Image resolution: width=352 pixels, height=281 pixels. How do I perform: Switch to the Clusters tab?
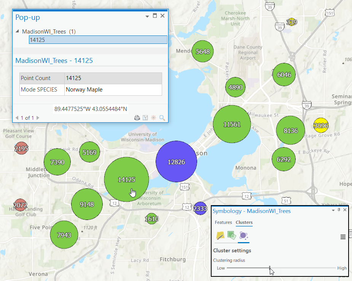point(244,222)
